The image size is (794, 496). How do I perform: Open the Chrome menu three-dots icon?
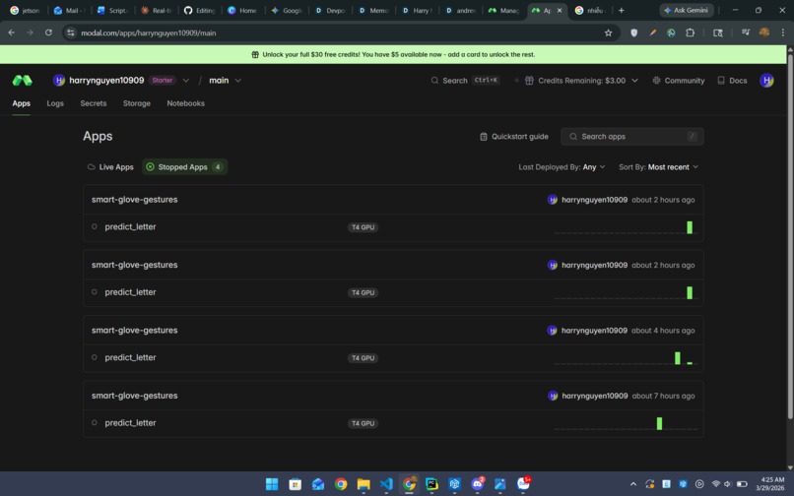(x=782, y=32)
